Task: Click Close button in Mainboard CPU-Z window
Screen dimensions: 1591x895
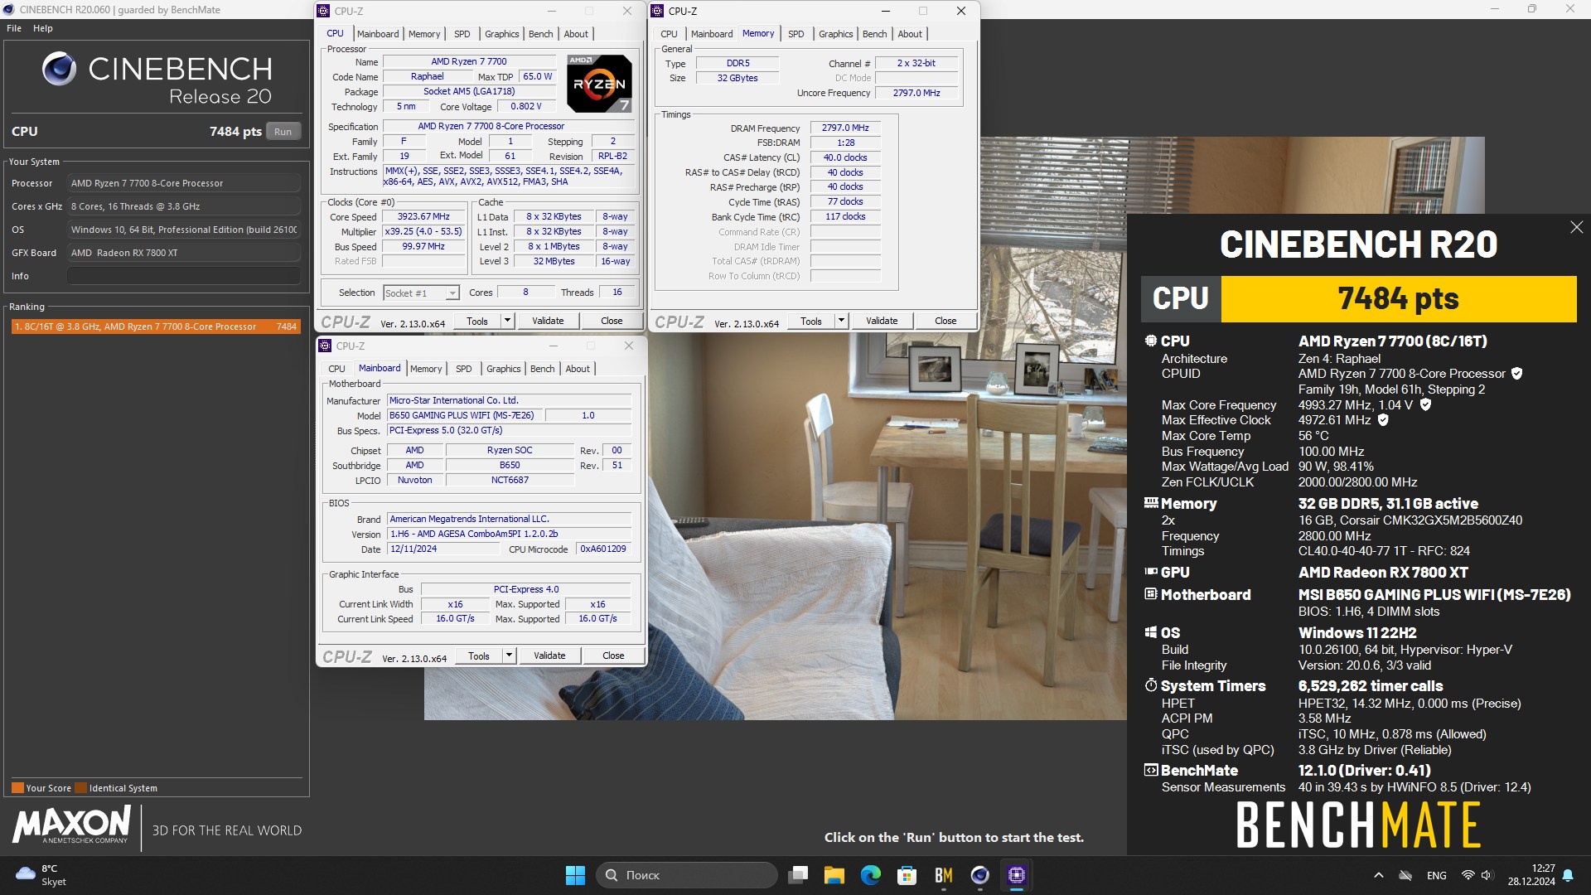Action: [613, 656]
